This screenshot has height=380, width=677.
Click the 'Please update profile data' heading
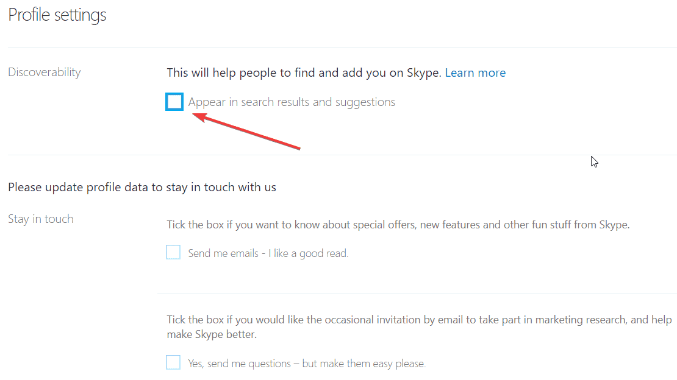(142, 187)
